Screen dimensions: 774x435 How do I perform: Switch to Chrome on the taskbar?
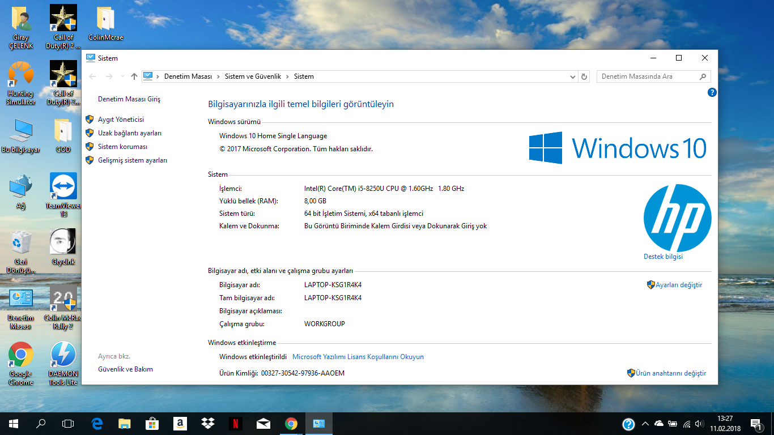click(291, 424)
